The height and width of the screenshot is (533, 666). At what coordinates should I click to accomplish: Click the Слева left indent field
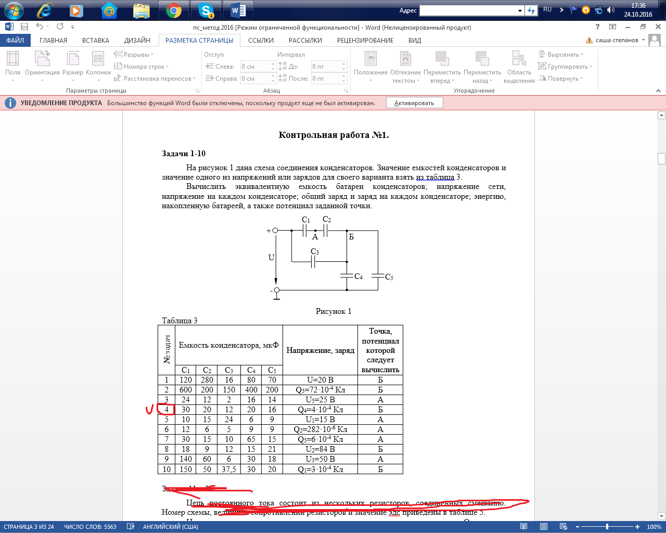(x=254, y=67)
